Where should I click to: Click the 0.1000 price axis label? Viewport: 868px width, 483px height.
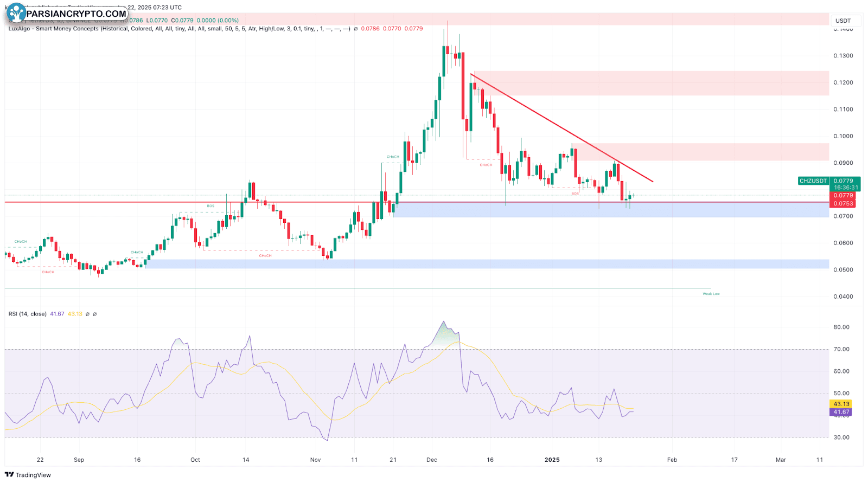843,136
